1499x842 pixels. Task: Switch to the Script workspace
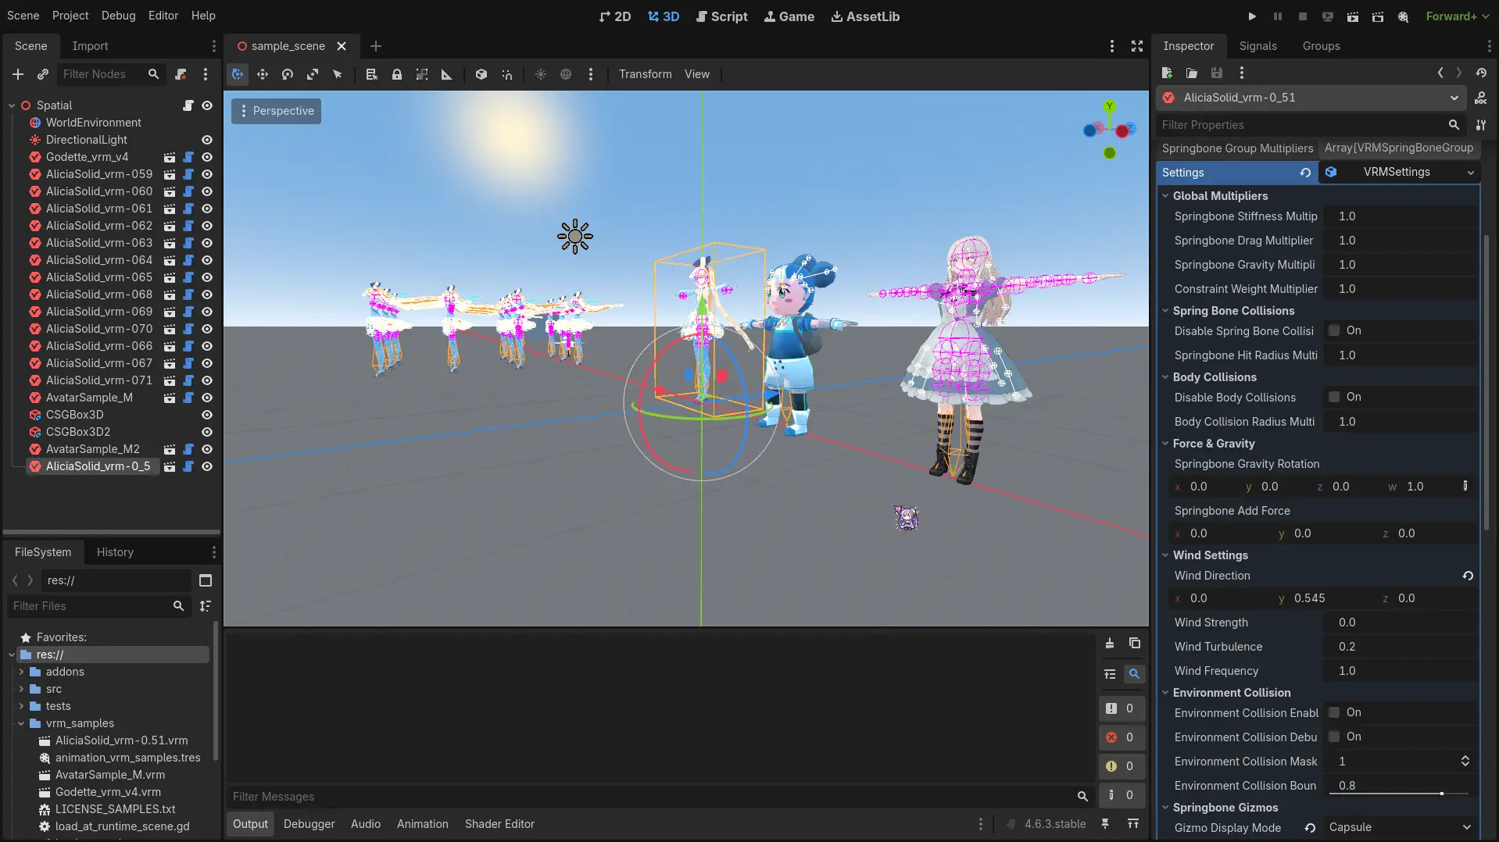click(x=721, y=16)
